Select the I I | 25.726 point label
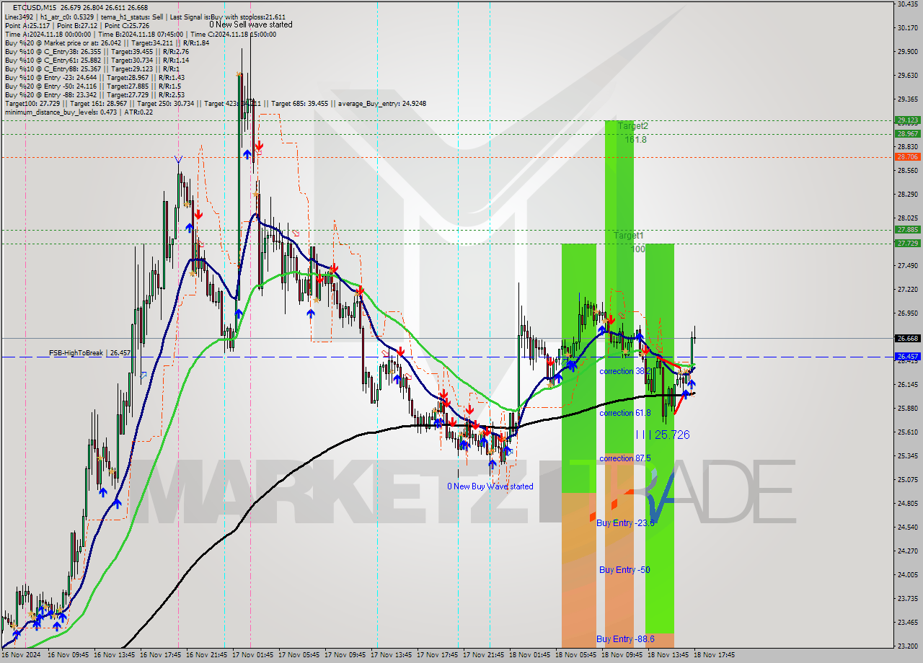 [x=663, y=435]
